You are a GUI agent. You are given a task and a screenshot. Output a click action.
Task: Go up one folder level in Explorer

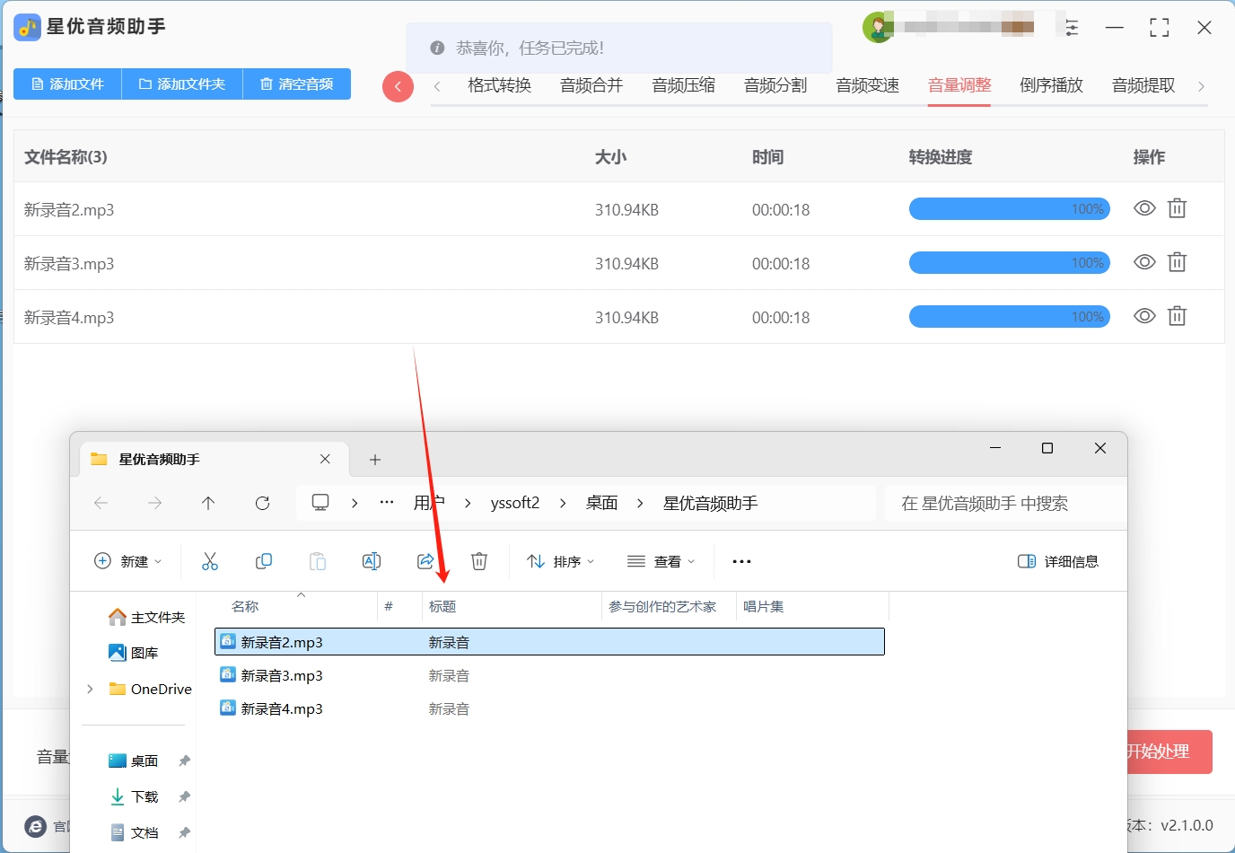click(208, 503)
